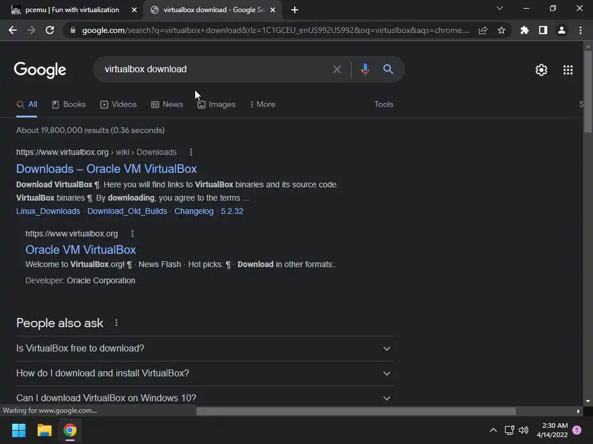The image size is (593, 444).
Task: Go to the Google logo homepage
Action: click(x=40, y=70)
